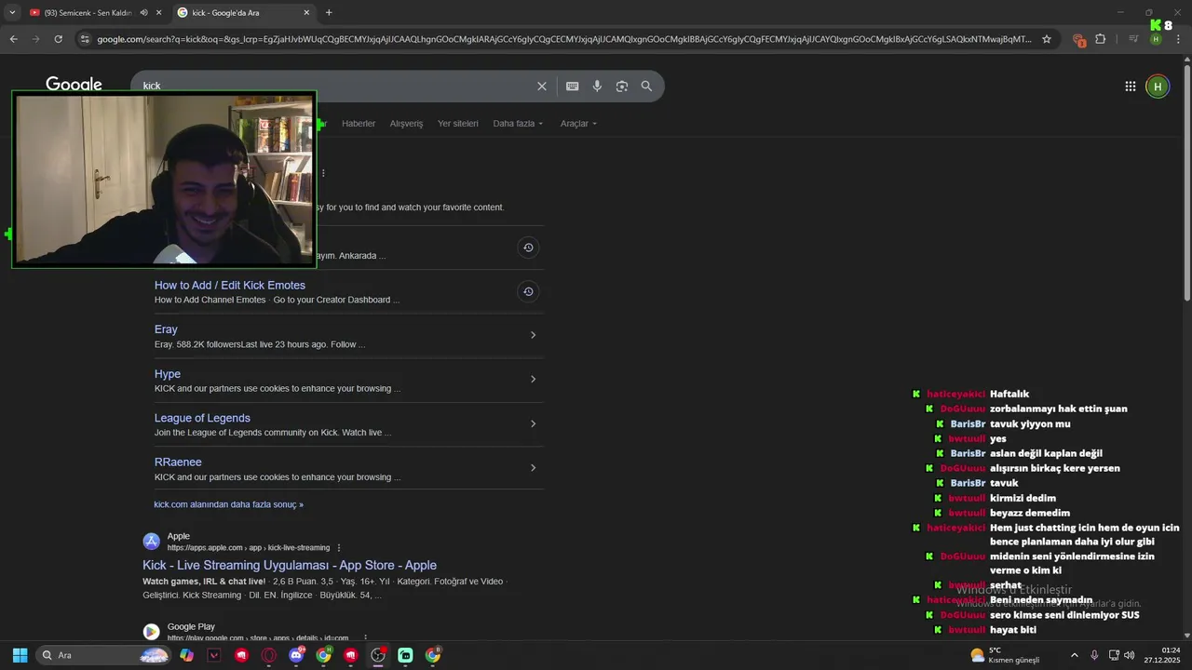Open Discord from the taskbar

pos(296,655)
